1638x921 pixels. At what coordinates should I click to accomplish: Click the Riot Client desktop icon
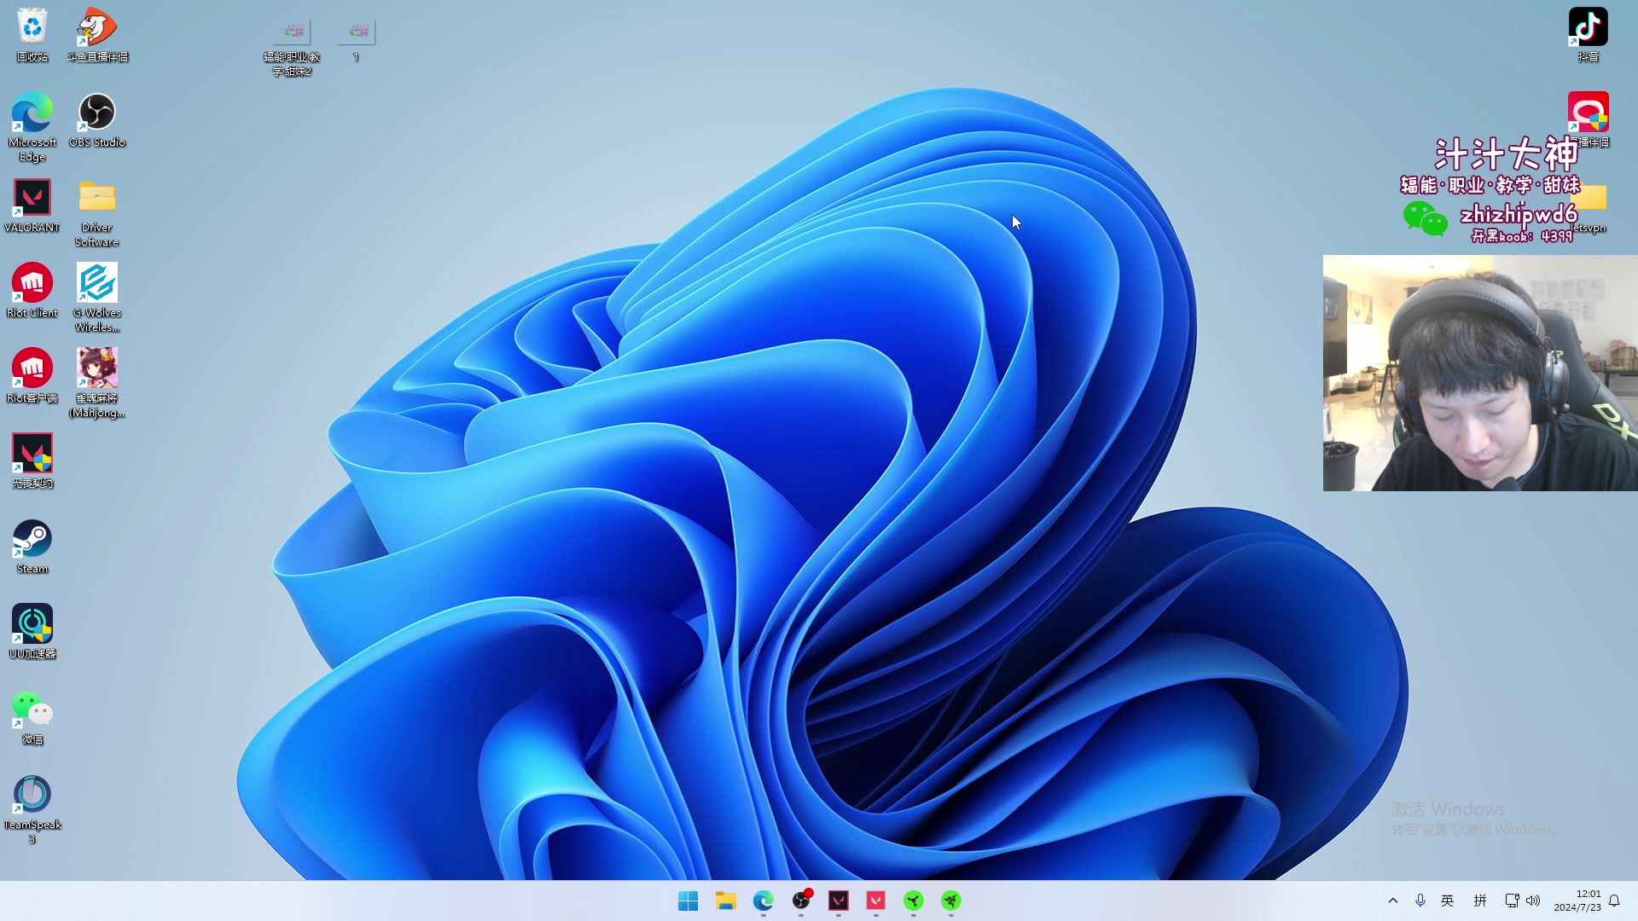[32, 283]
